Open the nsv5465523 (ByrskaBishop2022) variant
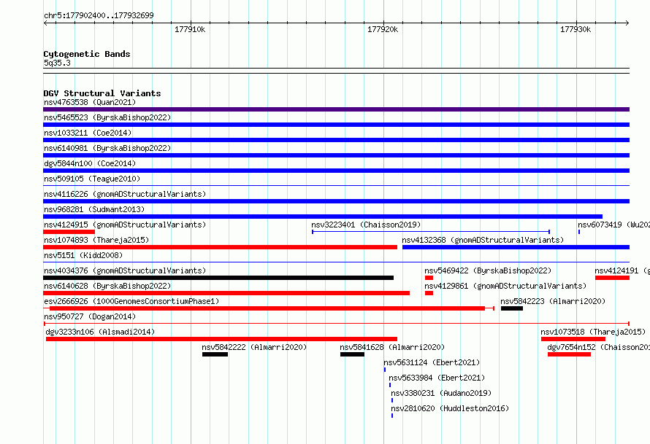The image size is (650, 444). (107, 117)
